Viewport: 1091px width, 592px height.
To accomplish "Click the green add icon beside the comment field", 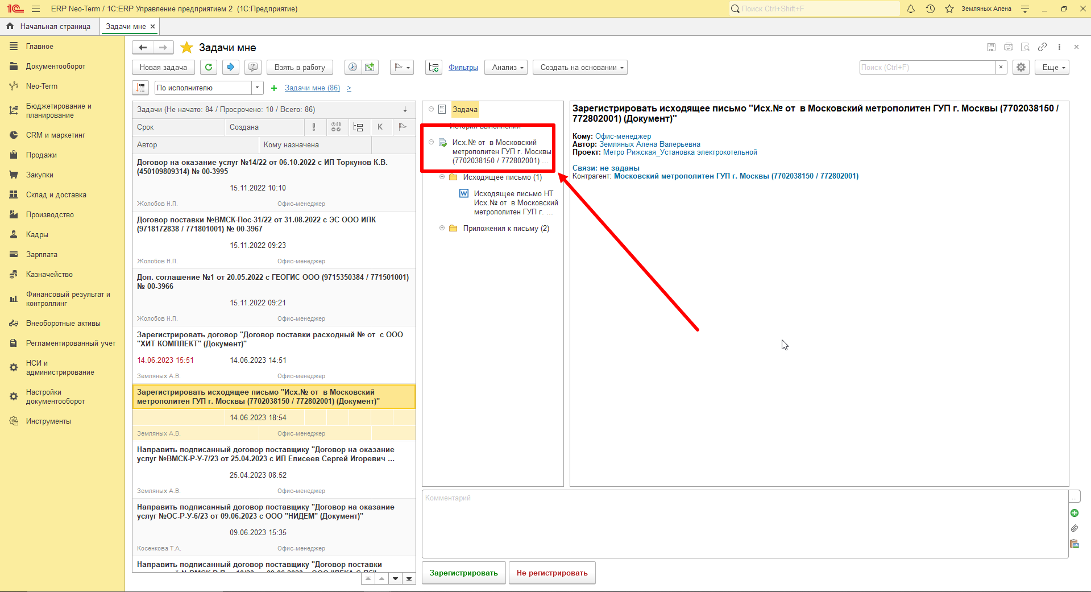I will (1075, 513).
